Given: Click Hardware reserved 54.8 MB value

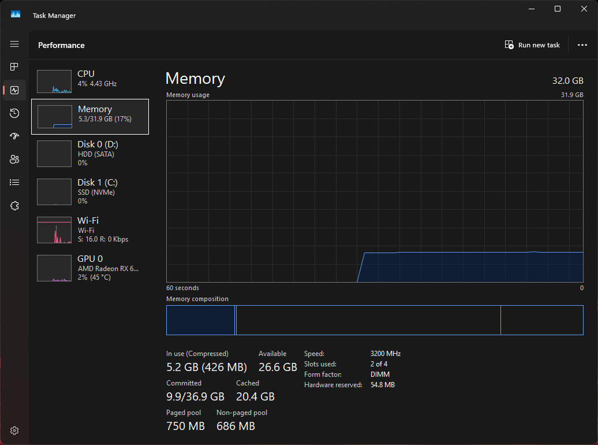Looking at the screenshot, I should pos(383,385).
